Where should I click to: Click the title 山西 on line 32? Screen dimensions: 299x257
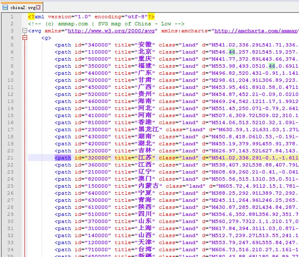[x=145, y=235]
